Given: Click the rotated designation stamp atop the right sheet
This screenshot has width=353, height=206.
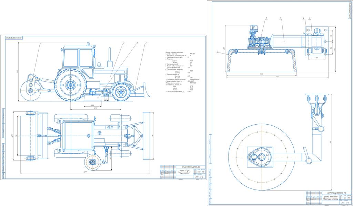Looking at the screenshot, I should (x=350, y=11).
